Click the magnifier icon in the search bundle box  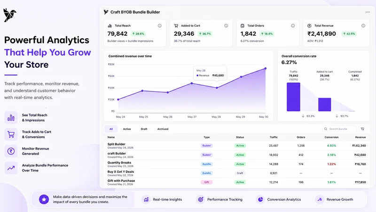326,129
